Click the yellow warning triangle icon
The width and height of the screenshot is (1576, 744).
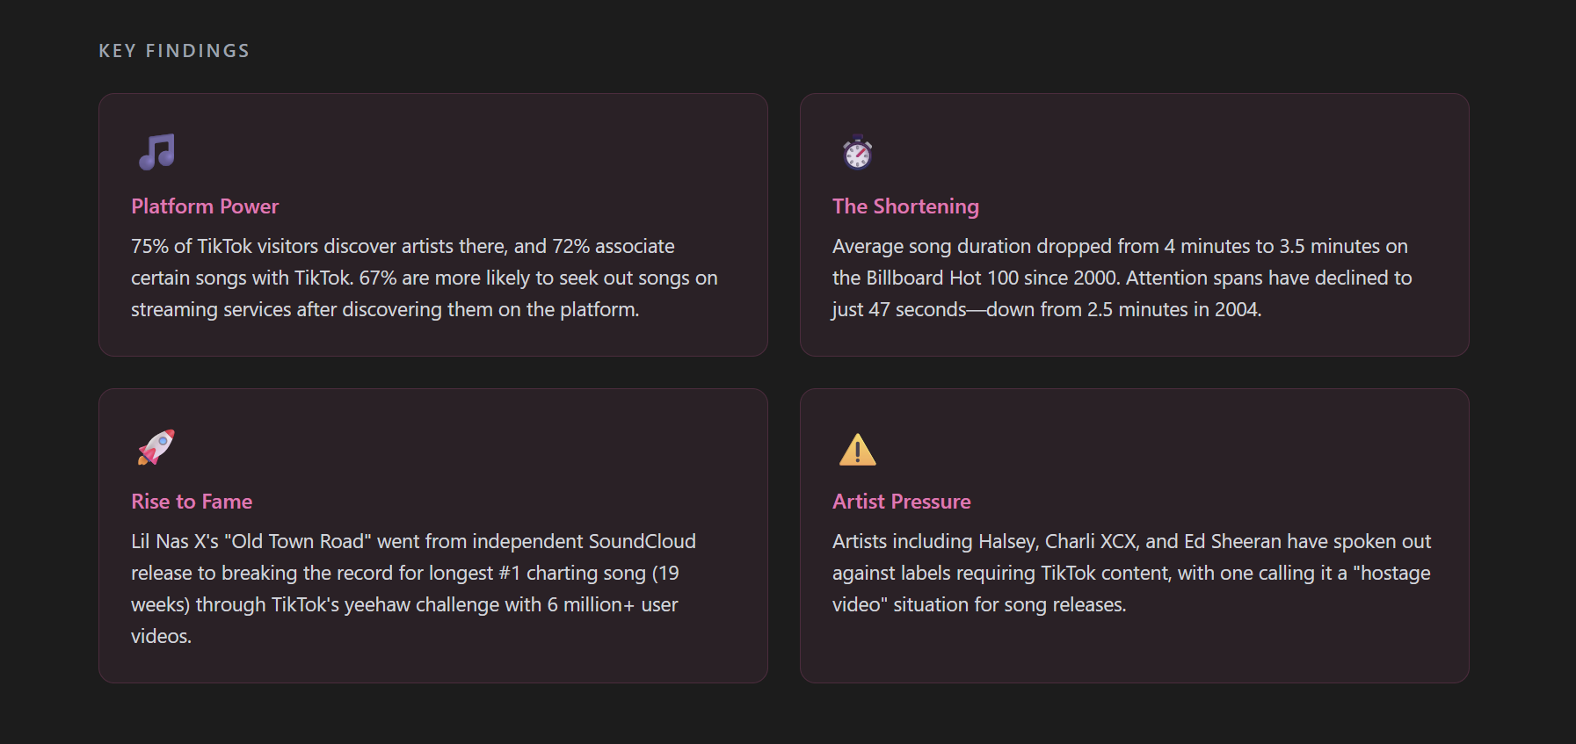pyautogui.click(x=857, y=450)
